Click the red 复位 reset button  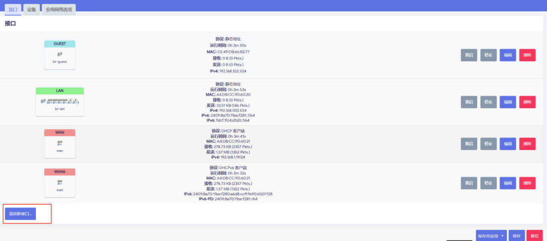coord(535,236)
